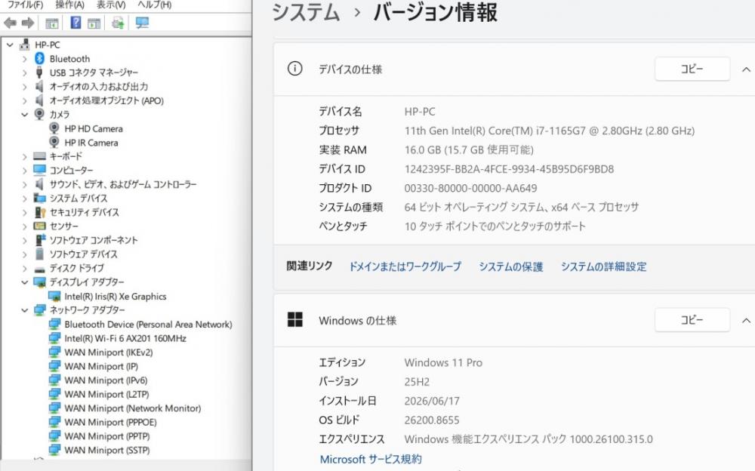
Task: Collapse the HP-PC root node
Action: coord(10,45)
